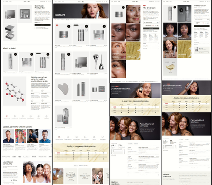Image resolution: width=212 pixels, height=185 pixels.
Task: Select the subscribe option on The Day Cream page
Action: (202, 23)
